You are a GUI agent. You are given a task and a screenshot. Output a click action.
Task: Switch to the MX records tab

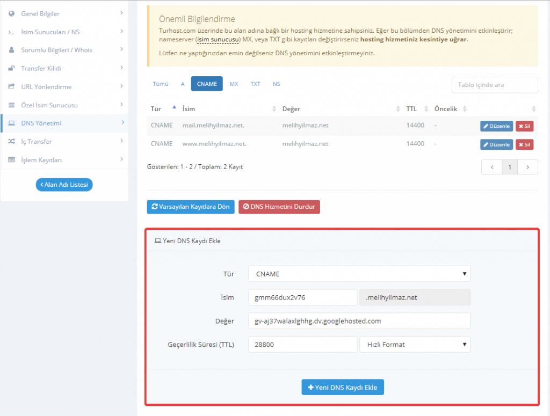coord(234,84)
